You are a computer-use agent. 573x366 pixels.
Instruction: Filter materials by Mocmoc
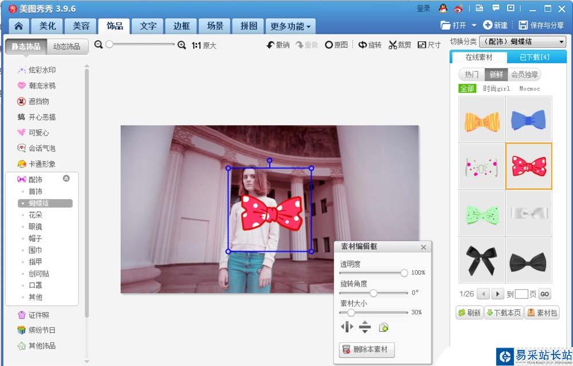point(529,88)
